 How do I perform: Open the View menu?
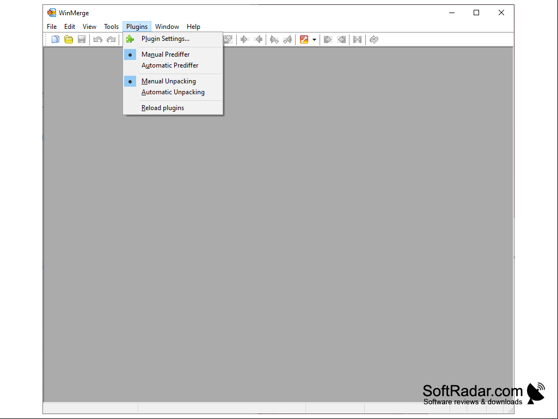point(89,27)
